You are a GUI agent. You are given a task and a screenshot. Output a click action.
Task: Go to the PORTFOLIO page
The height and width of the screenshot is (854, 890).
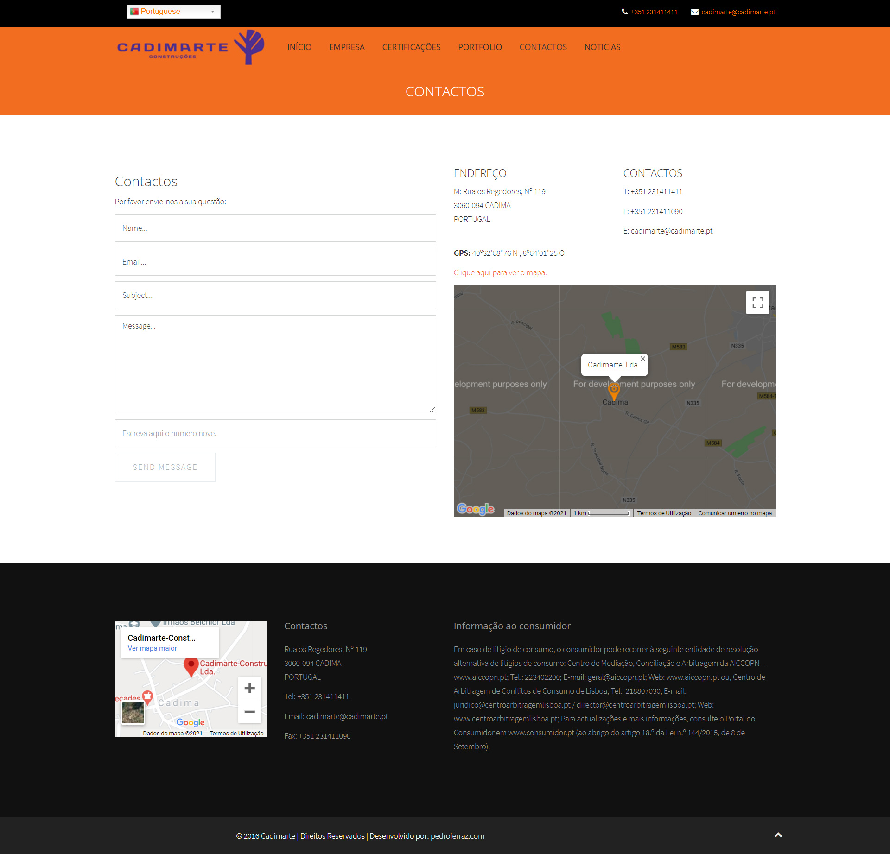pyautogui.click(x=480, y=47)
